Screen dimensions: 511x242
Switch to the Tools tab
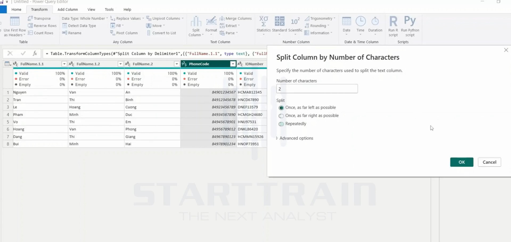(x=109, y=9)
